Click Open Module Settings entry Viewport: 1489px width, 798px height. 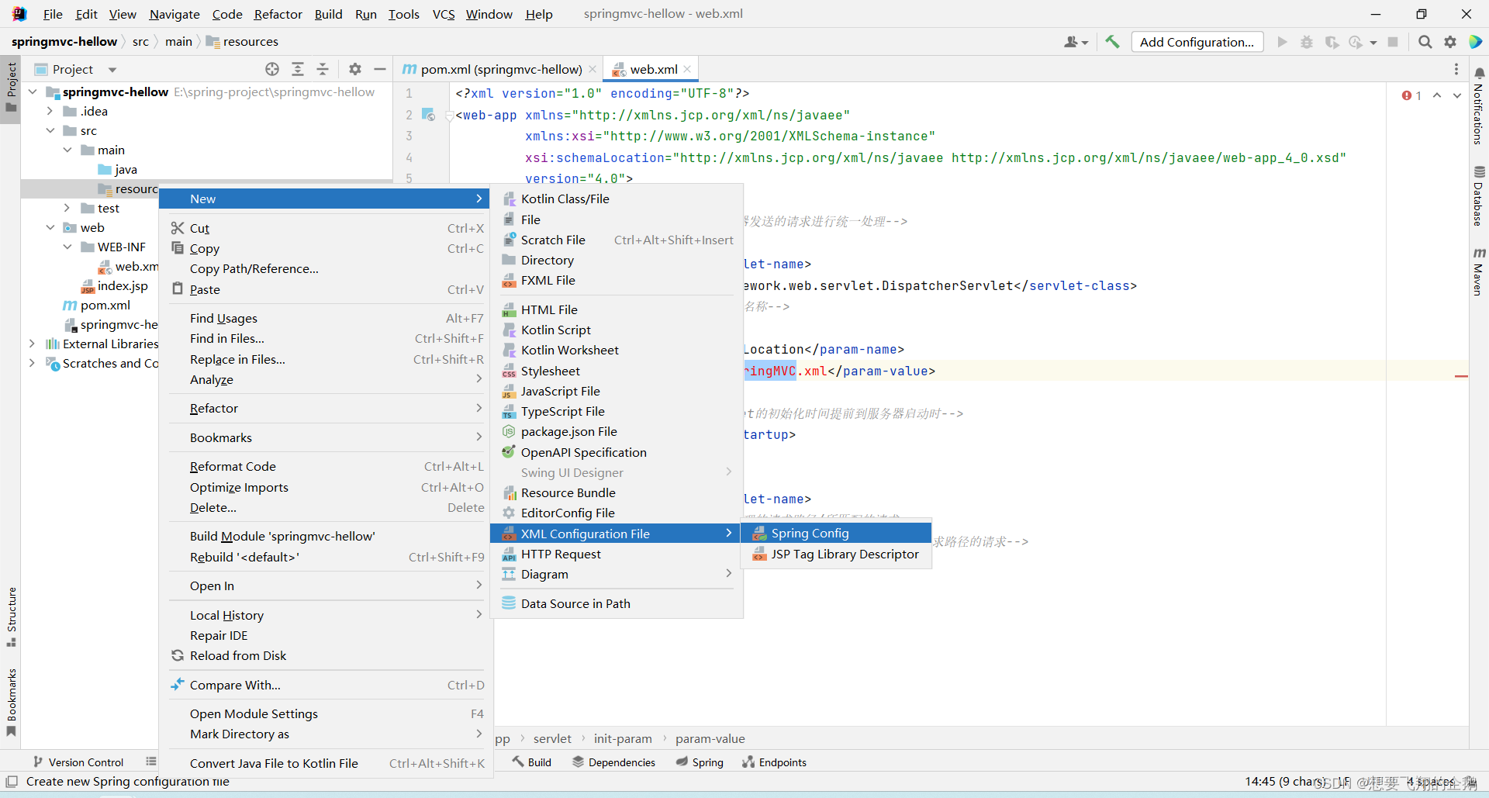(x=326, y=713)
